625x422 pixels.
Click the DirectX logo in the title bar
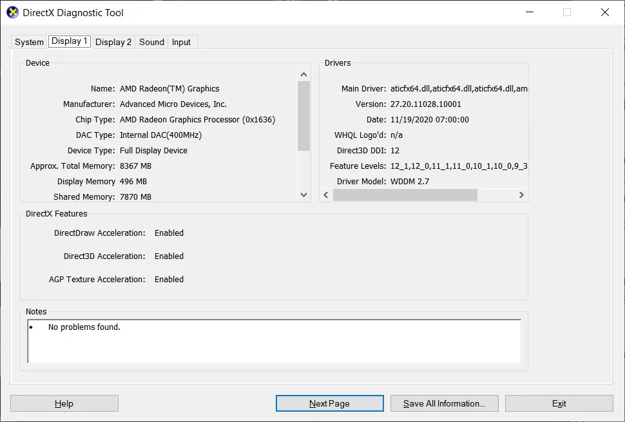pyautogui.click(x=12, y=12)
